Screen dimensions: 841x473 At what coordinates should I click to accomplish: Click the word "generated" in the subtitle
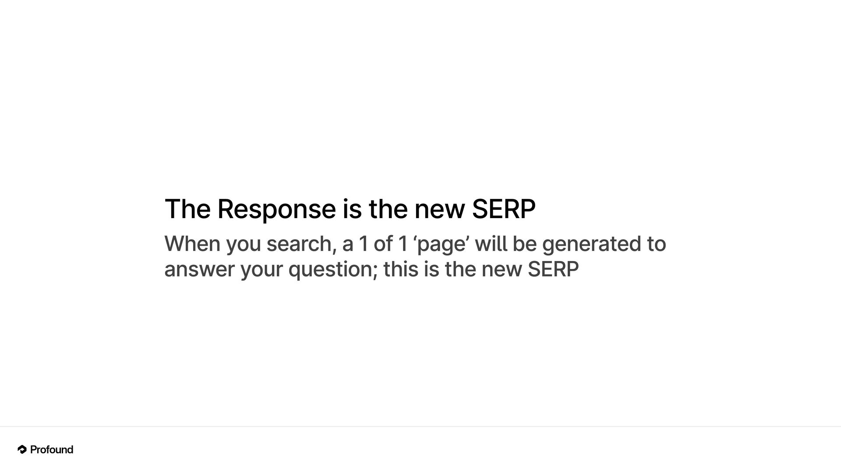pyautogui.click(x=591, y=244)
